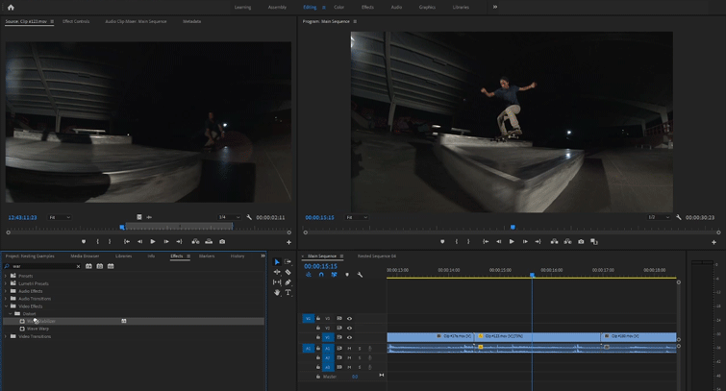Open timeline wrench display settings

coord(360,275)
